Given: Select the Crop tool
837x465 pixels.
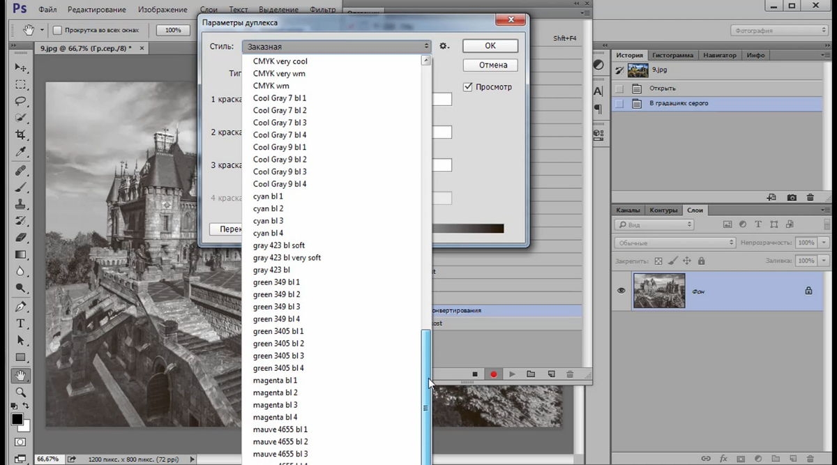Looking at the screenshot, I should click(x=21, y=135).
